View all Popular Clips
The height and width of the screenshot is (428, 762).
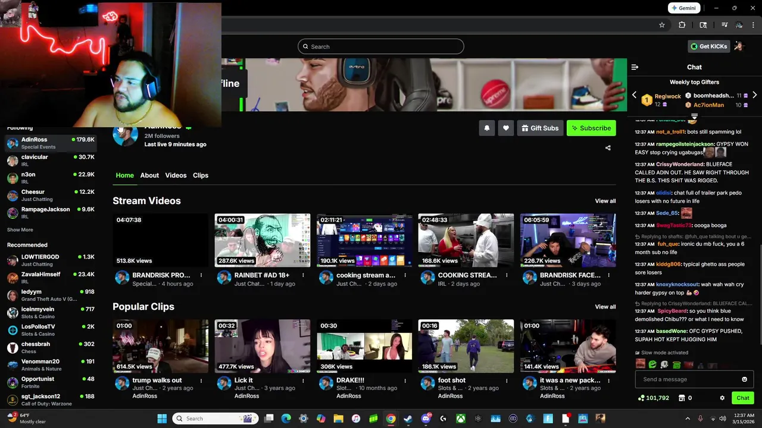point(605,307)
